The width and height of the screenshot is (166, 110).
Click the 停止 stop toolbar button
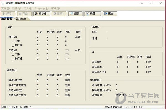point(24,14)
